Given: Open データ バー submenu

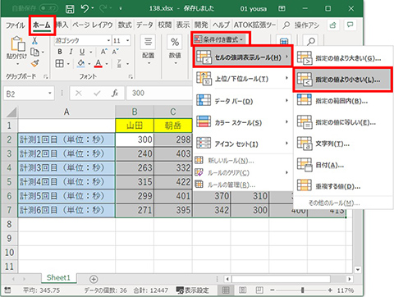Looking at the screenshot, I should (243, 101).
